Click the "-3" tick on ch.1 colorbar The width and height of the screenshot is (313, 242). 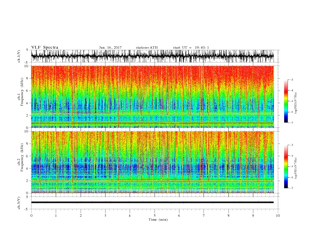click(292, 79)
